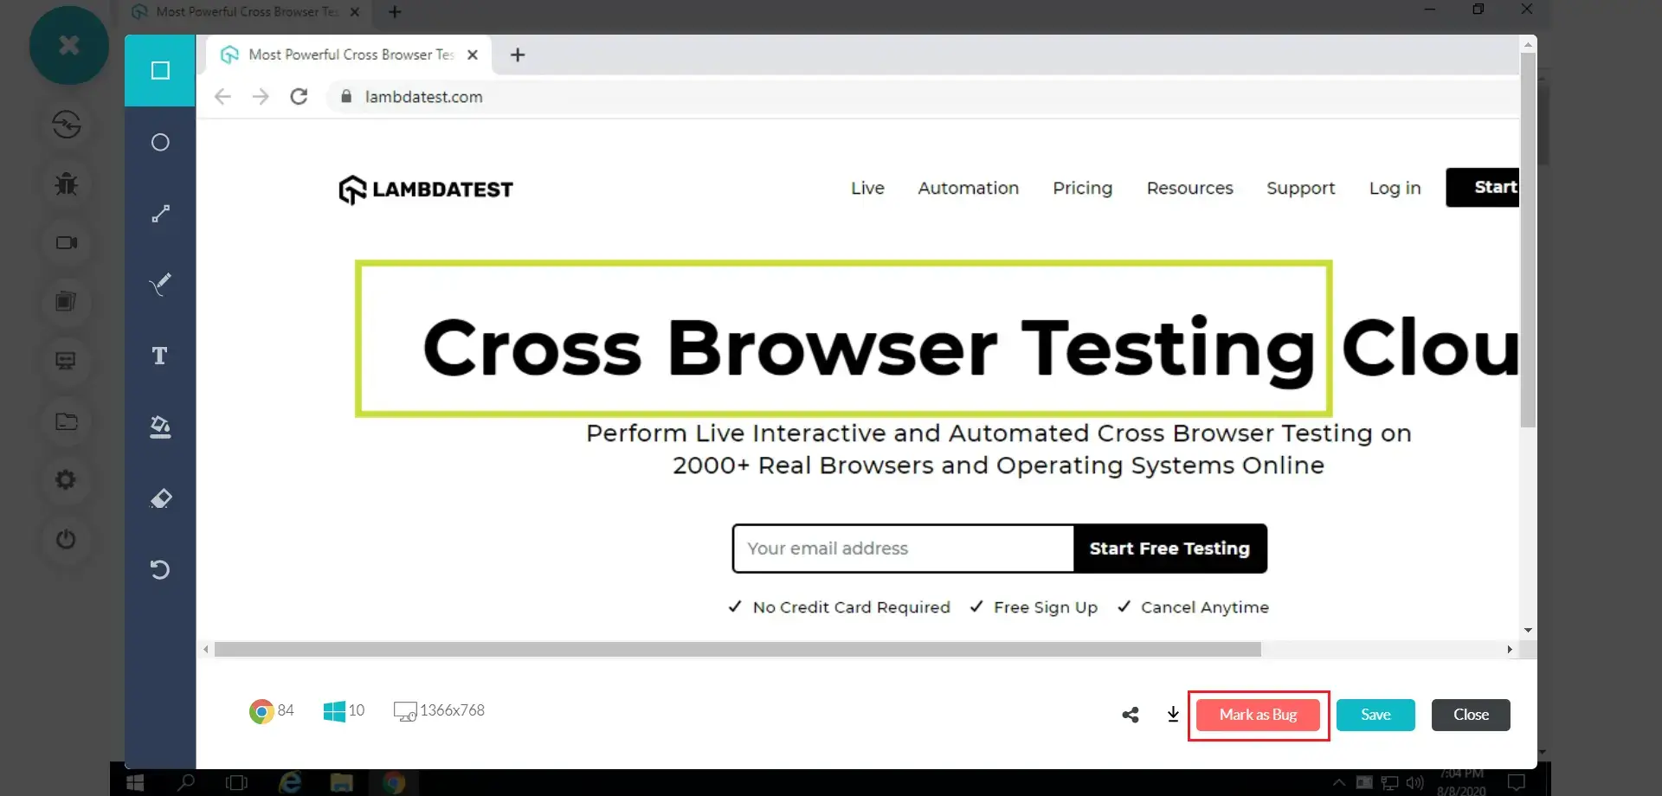Open the bug report icon in sidebar

click(67, 183)
